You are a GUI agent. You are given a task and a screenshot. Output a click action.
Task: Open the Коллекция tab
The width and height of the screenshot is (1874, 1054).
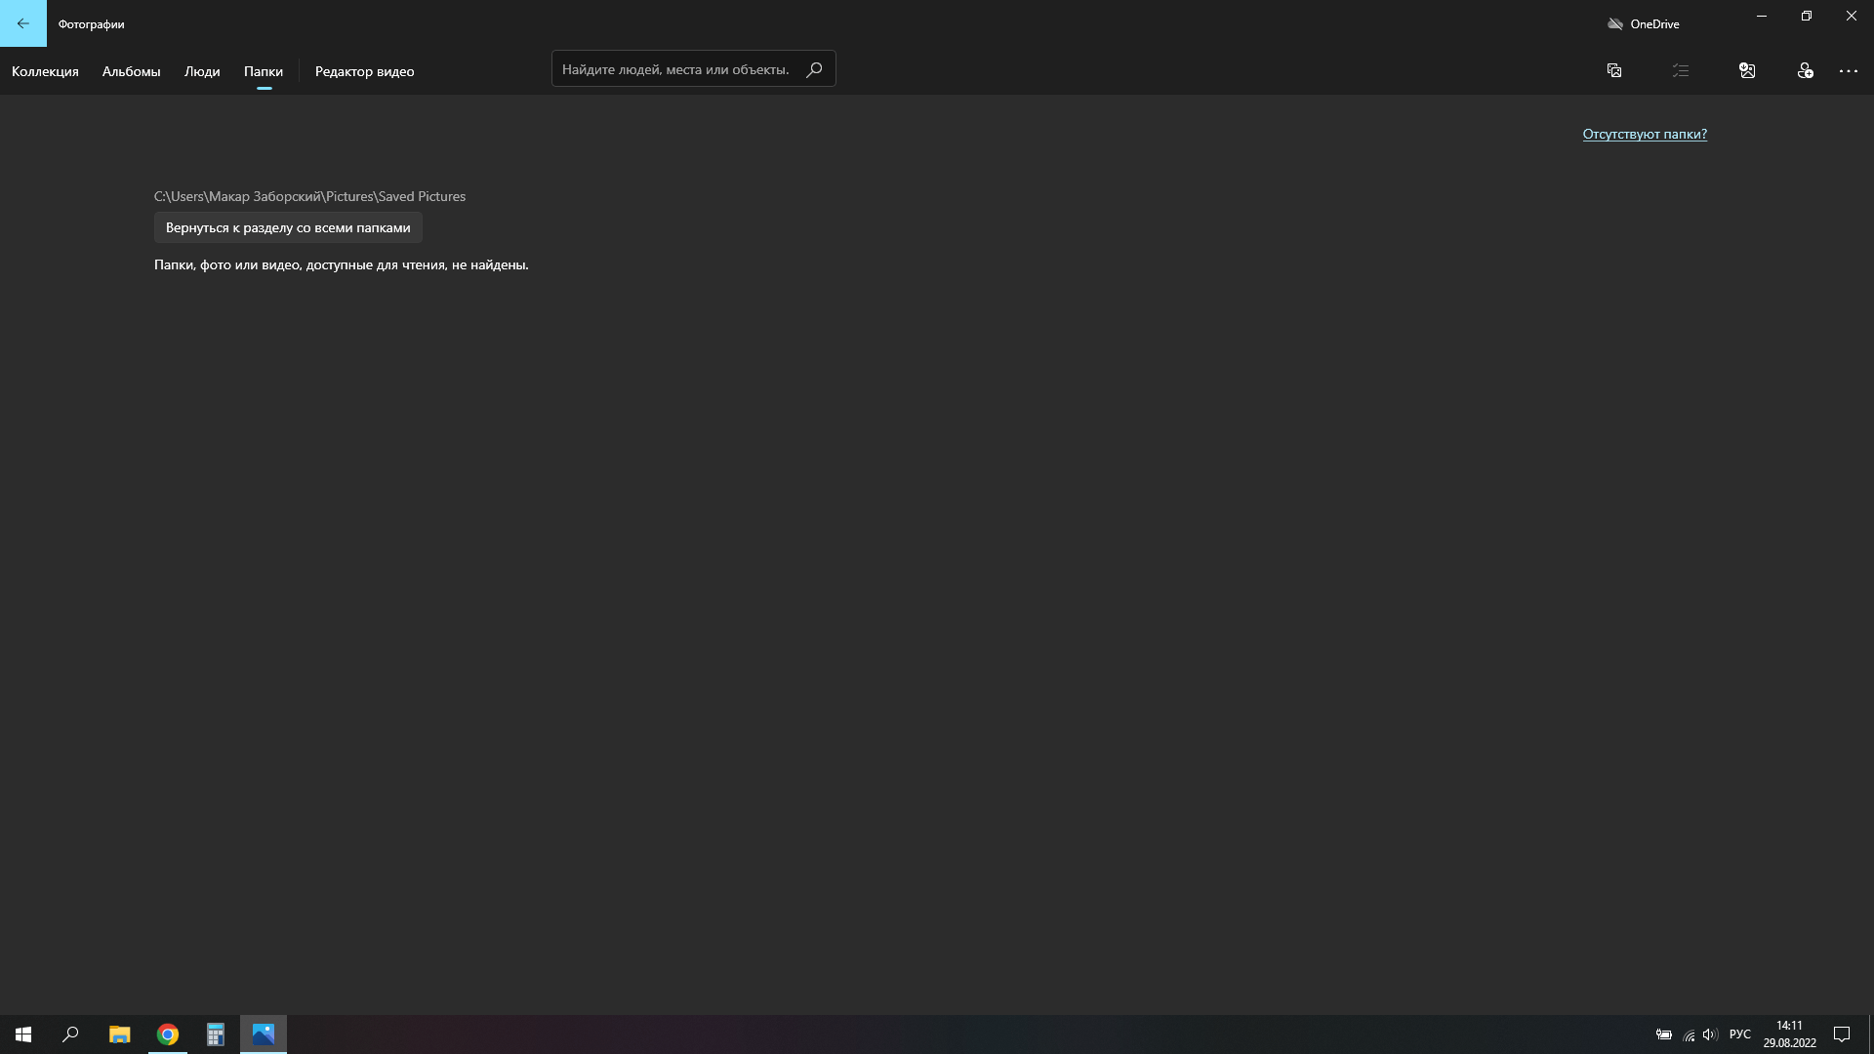tap(45, 71)
